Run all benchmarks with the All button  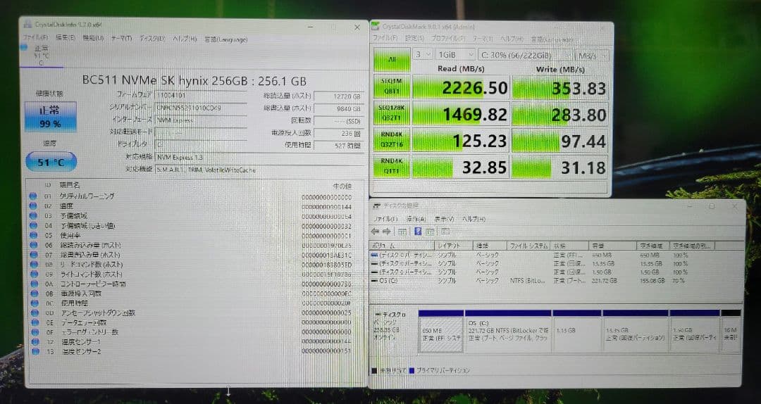392,60
